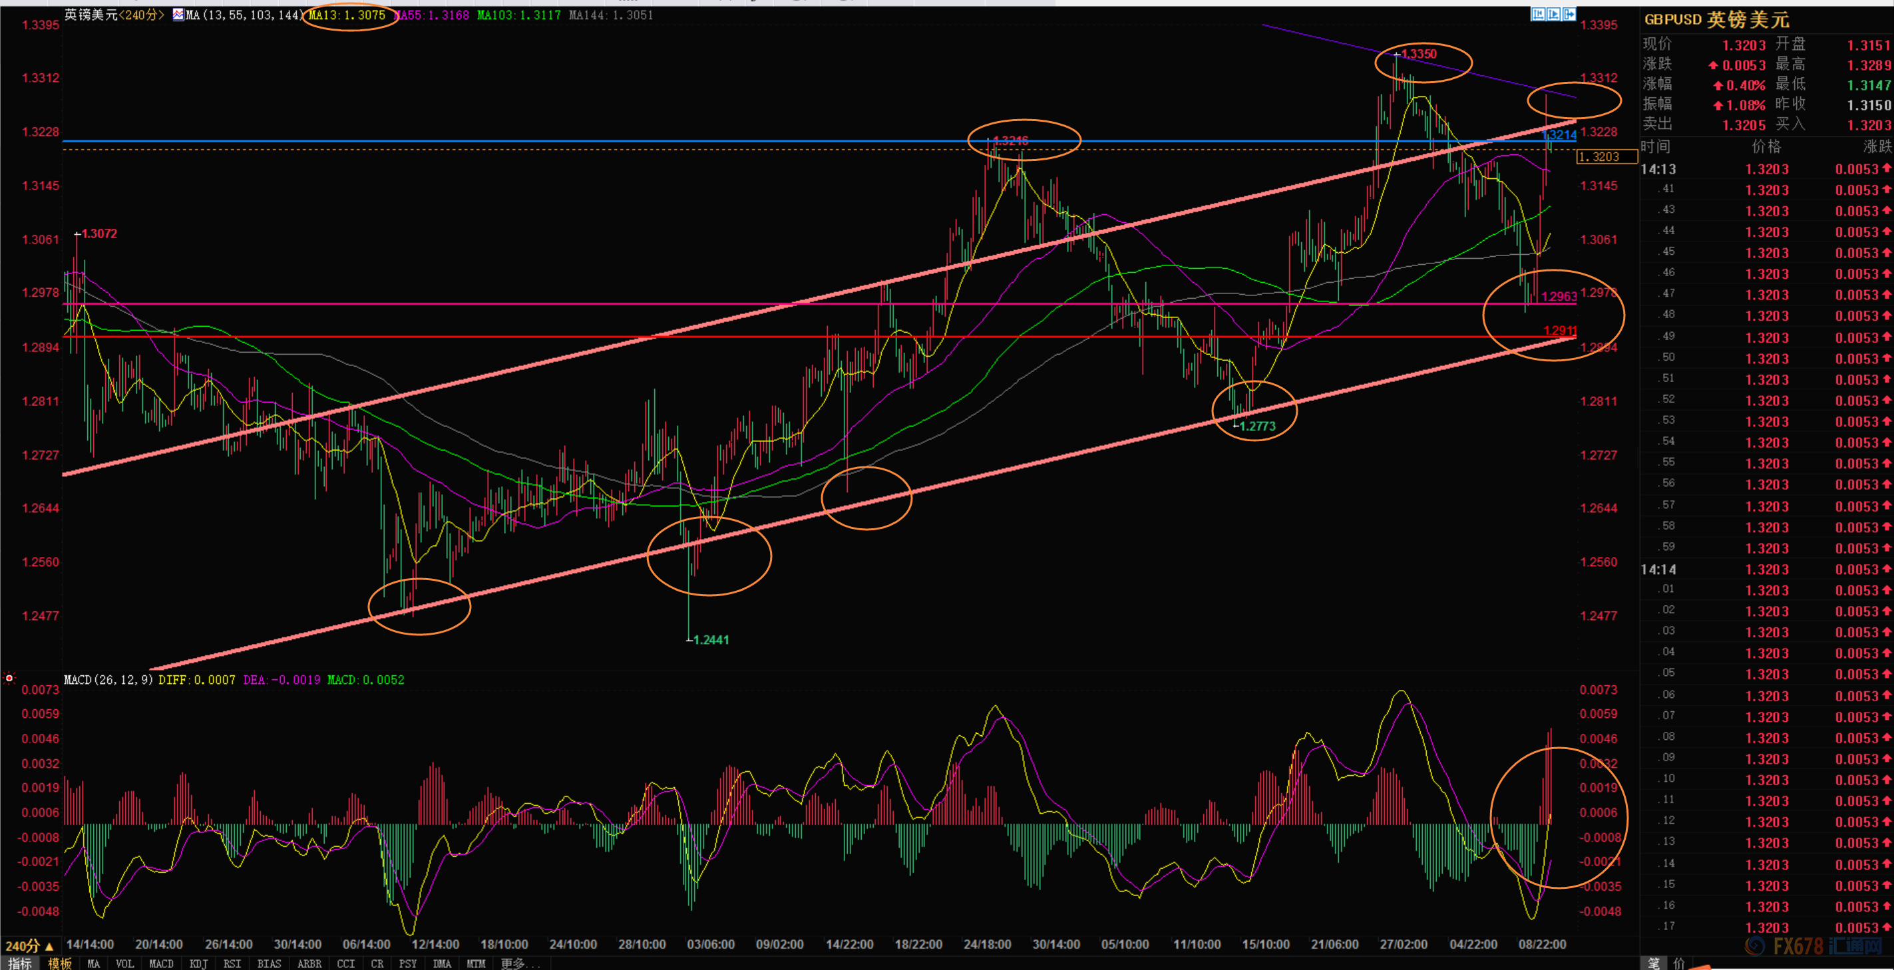Click the 英镑美元<240分> chart title
The height and width of the screenshot is (970, 1894).
pyautogui.click(x=114, y=15)
